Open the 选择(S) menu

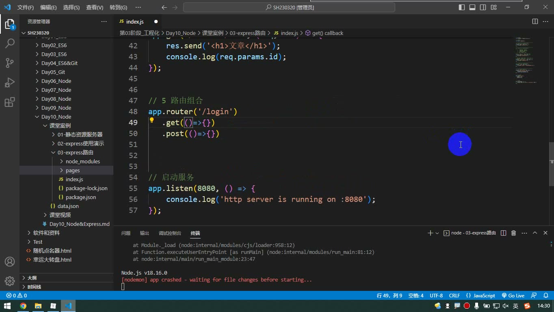(x=71, y=7)
